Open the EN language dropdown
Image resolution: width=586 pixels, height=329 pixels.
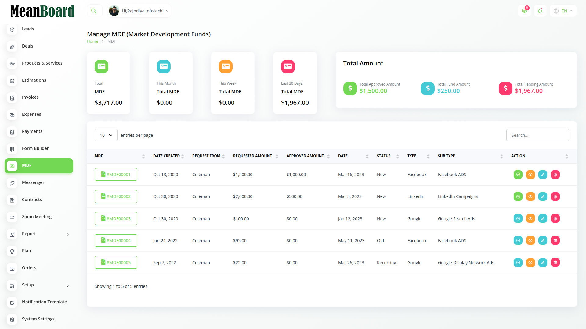click(x=563, y=11)
